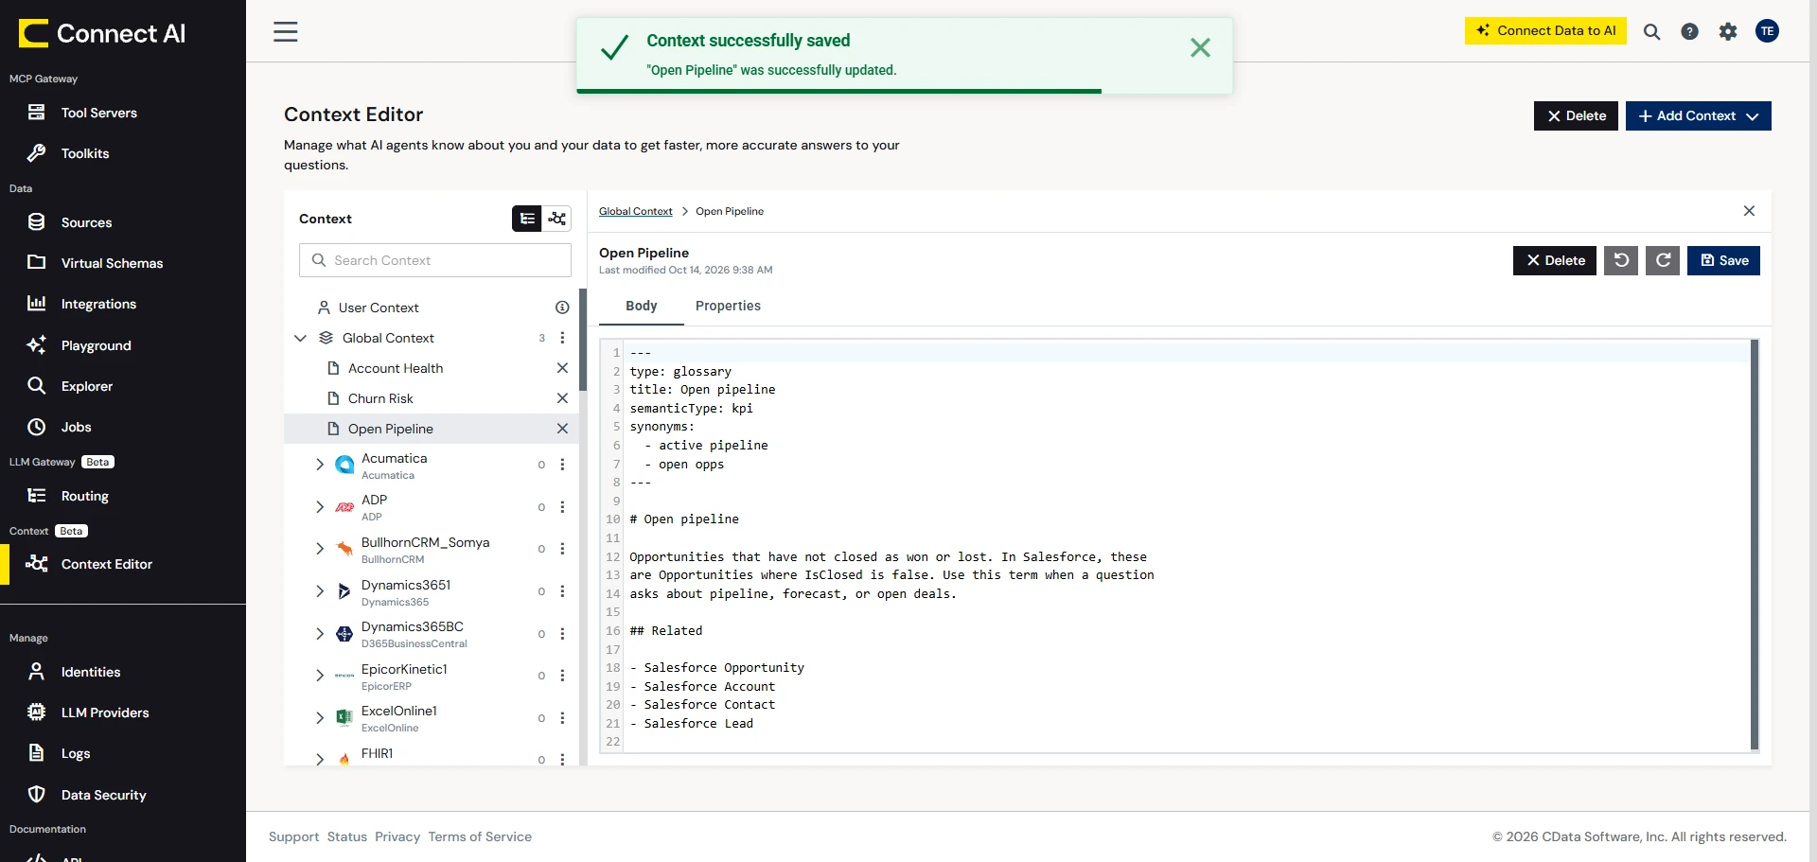Click Delete button beside the undo icon
Image resolution: width=1817 pixels, height=862 pixels.
click(x=1554, y=260)
